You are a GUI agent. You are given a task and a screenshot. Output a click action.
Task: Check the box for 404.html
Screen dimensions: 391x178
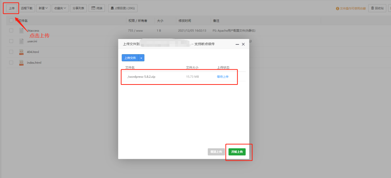(11, 52)
